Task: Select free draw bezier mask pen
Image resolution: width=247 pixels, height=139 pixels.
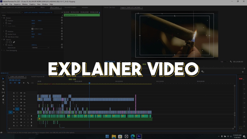Action: [14, 42]
